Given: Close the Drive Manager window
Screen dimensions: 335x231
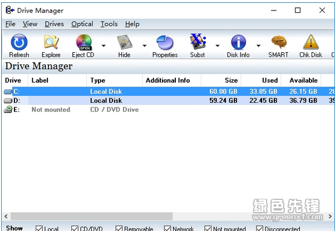Looking at the screenshot, I should point(322,10).
